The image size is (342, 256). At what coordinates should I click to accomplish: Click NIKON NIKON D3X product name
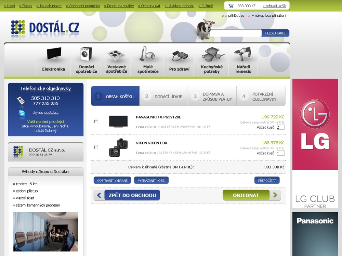point(152,143)
